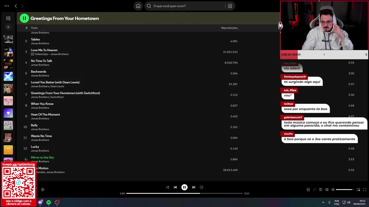Mute Spotify using the speaker icon
This screenshot has height=207, width=369.
pos(333,189)
